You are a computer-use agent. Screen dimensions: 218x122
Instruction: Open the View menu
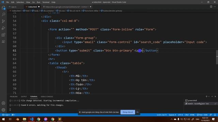tap(28, 2)
